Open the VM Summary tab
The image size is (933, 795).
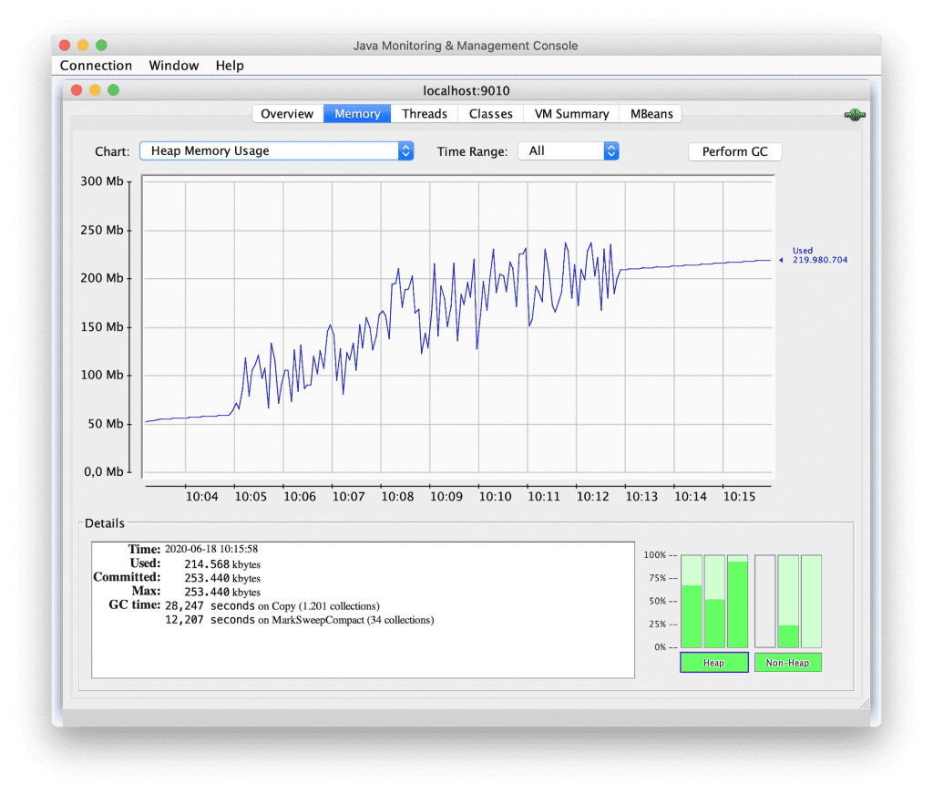tap(571, 114)
